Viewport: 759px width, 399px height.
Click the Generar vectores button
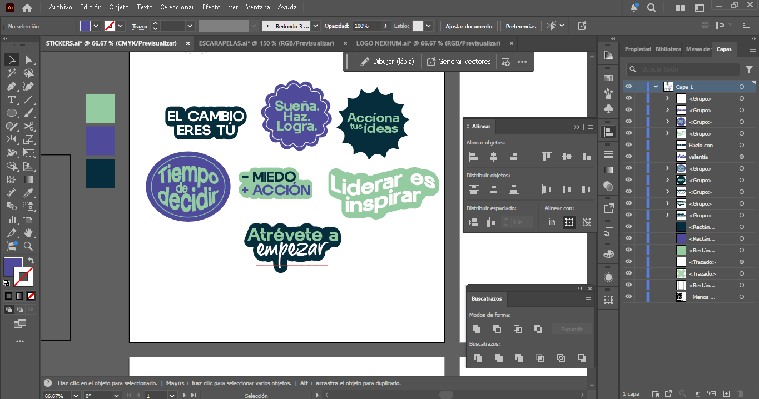point(459,62)
